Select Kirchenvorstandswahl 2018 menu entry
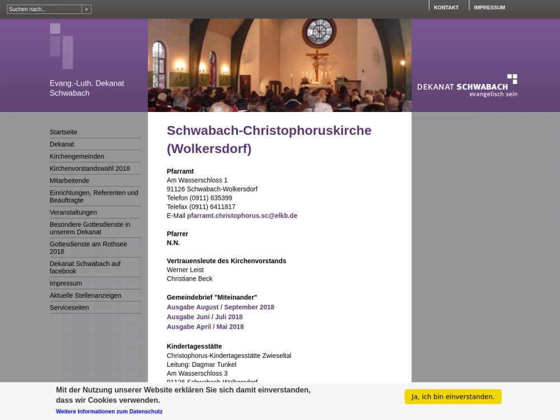Viewport: 560px width, 420px height. click(90, 169)
